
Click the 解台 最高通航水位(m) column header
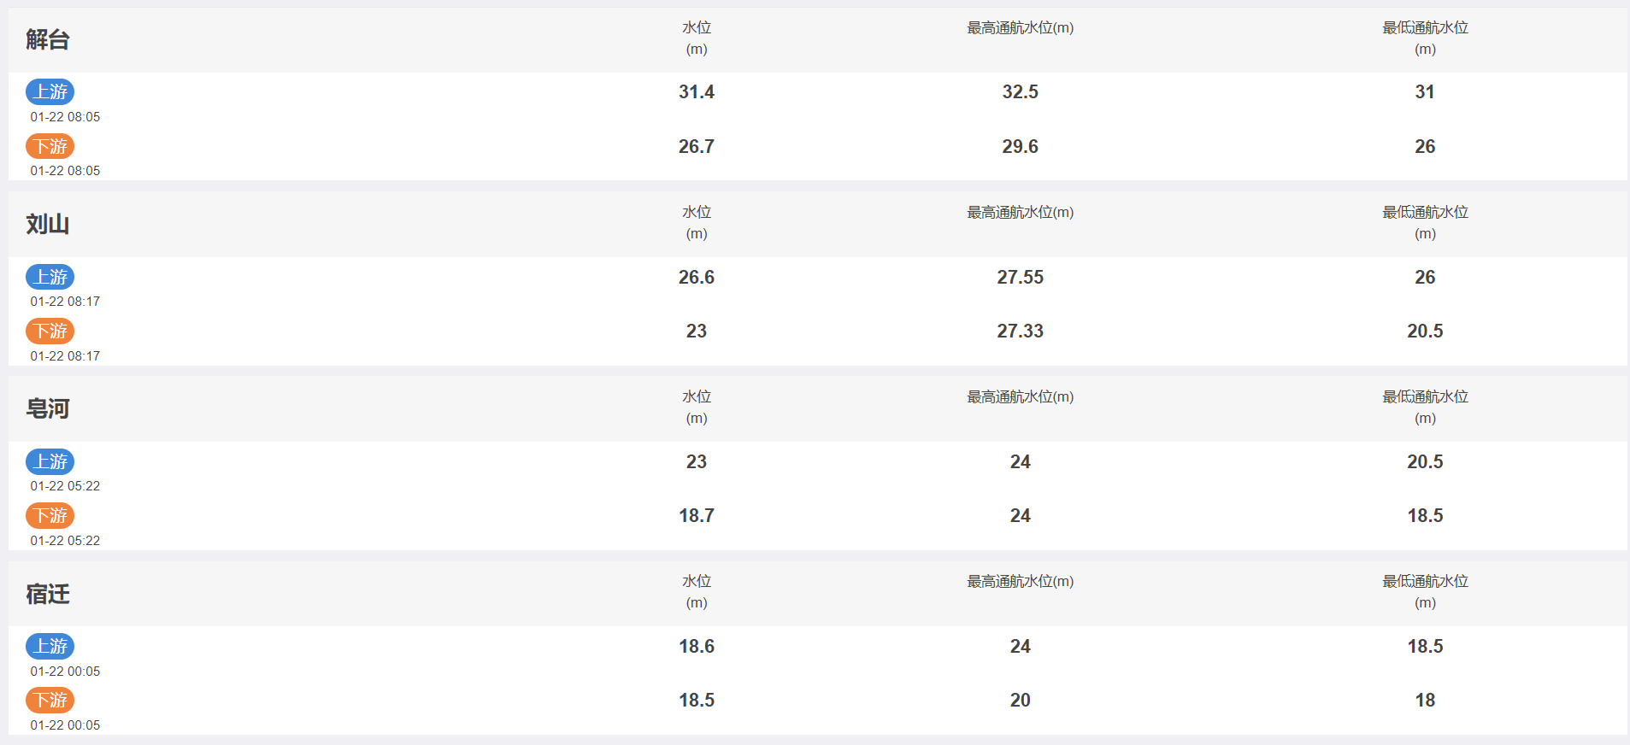tap(1020, 28)
